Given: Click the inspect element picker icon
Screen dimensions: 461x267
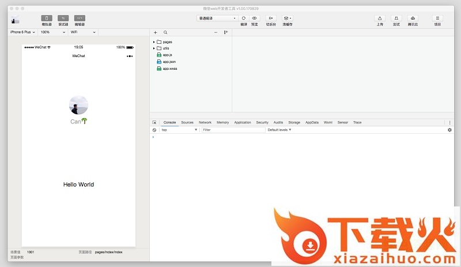Looking at the screenshot, I should point(154,122).
